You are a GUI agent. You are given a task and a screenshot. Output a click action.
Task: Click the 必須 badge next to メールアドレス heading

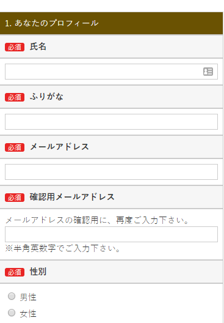click(x=15, y=147)
